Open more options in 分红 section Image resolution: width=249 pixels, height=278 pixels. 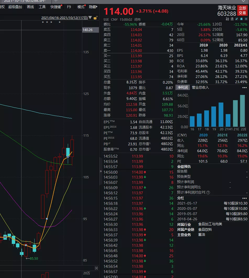pos(244,198)
